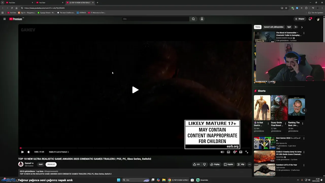
Task: Click the taskbar File Explorer icon
Action: [164, 180]
